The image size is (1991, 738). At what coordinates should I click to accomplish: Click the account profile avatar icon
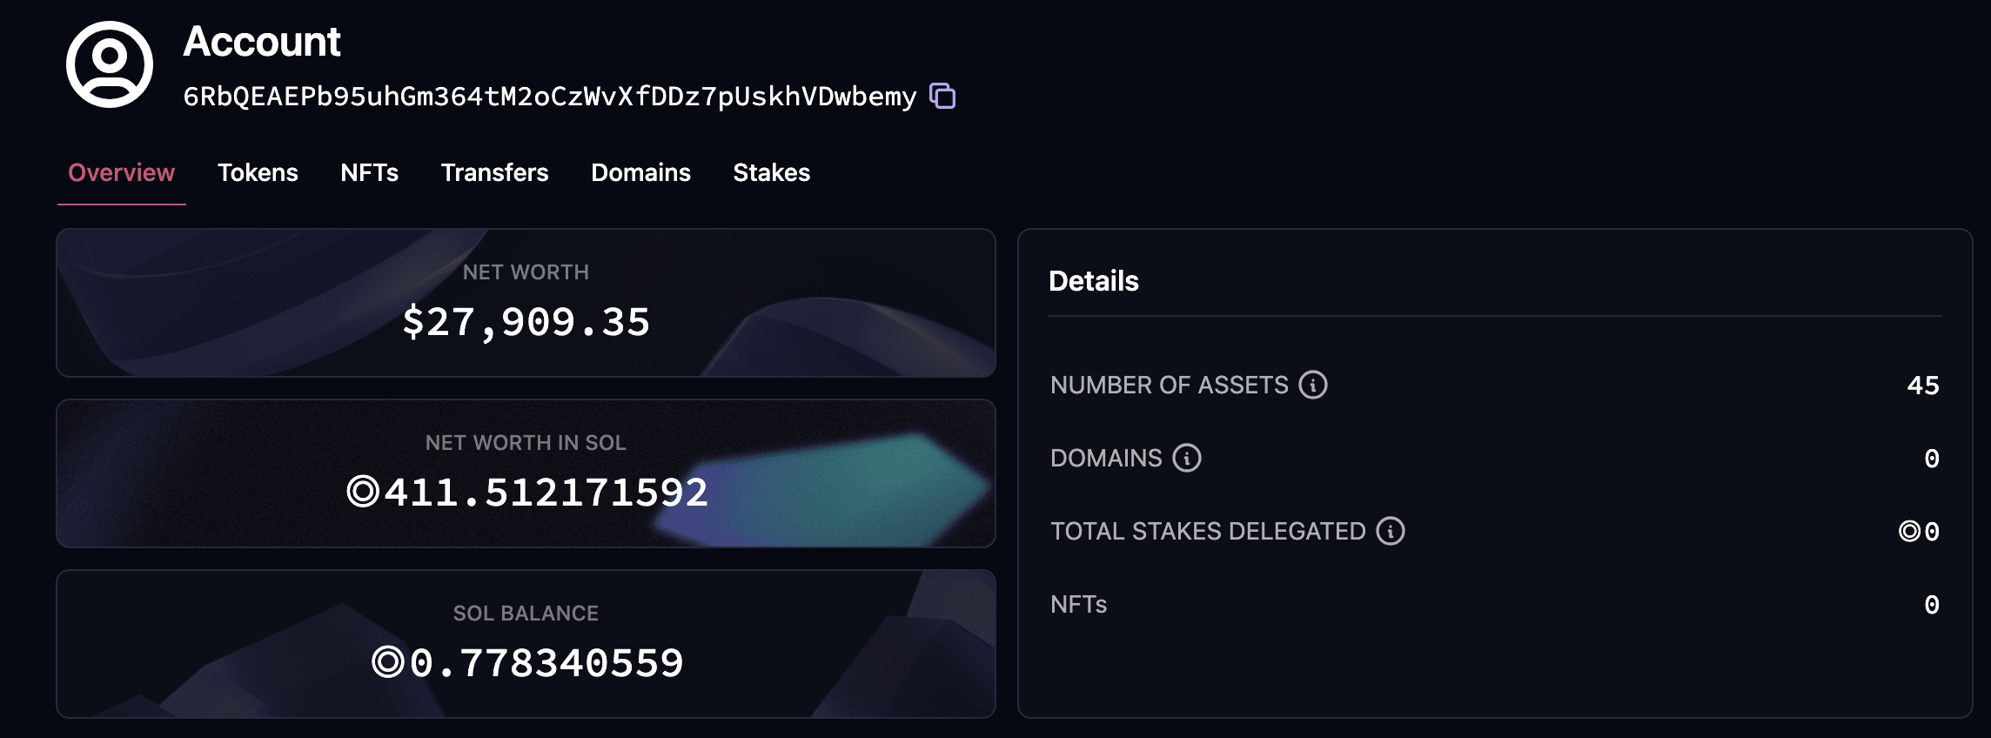(x=110, y=64)
